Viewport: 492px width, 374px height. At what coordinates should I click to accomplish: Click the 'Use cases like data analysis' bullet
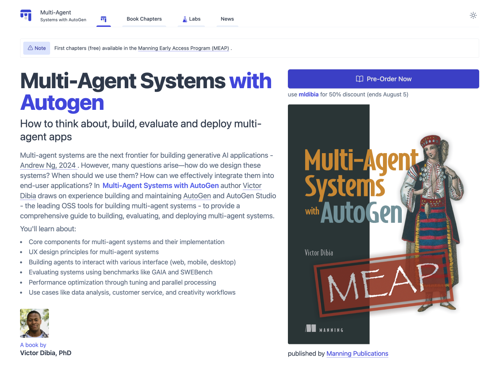[132, 292]
